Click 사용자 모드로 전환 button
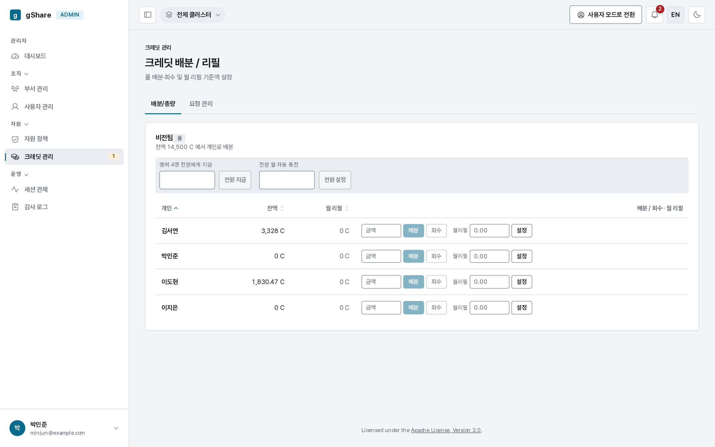Image resolution: width=715 pixels, height=447 pixels. [605, 15]
